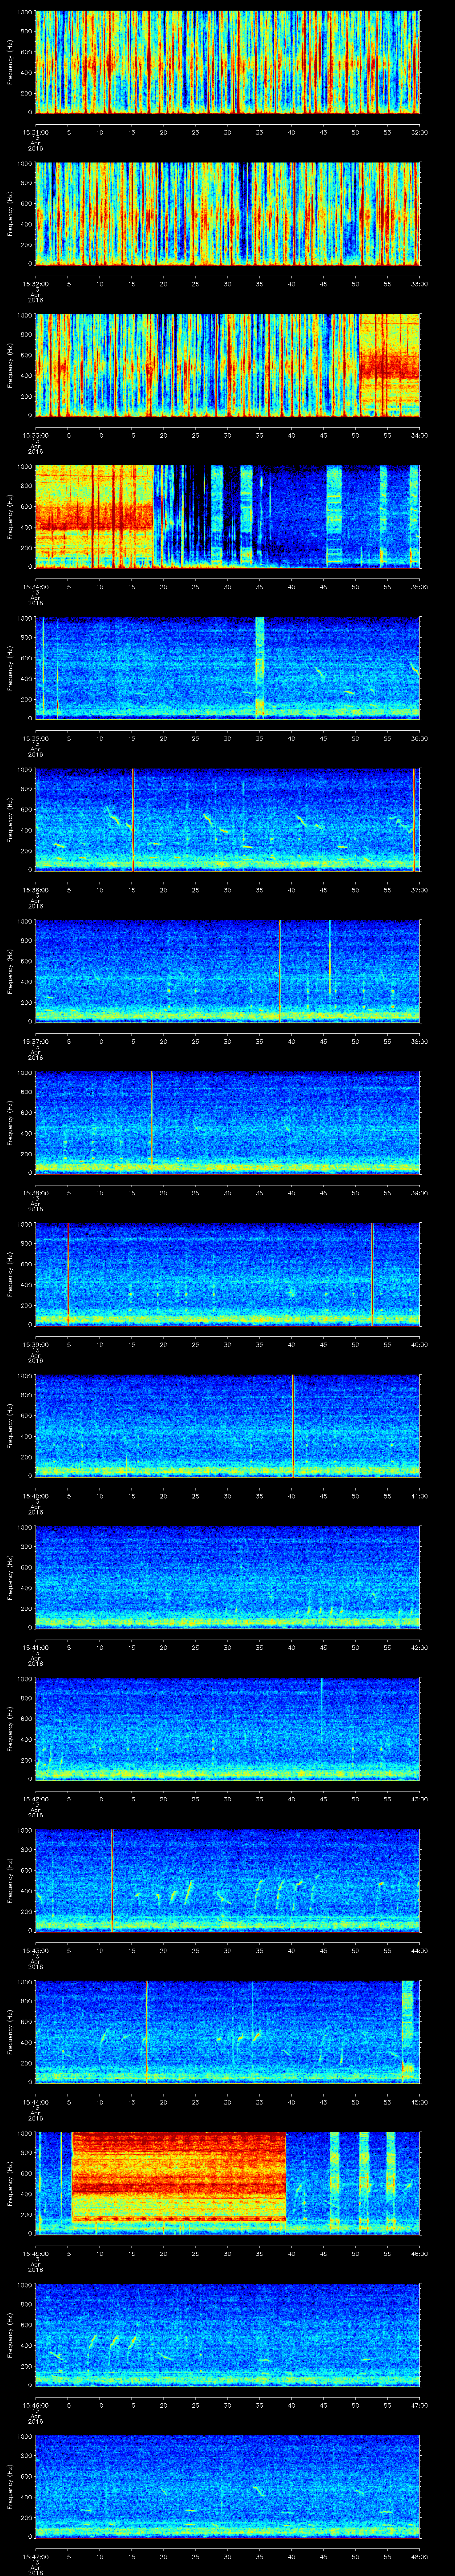Open the spectrogram panel starting at 15:44:00
The height and width of the screenshot is (2576, 455).
[227, 2032]
